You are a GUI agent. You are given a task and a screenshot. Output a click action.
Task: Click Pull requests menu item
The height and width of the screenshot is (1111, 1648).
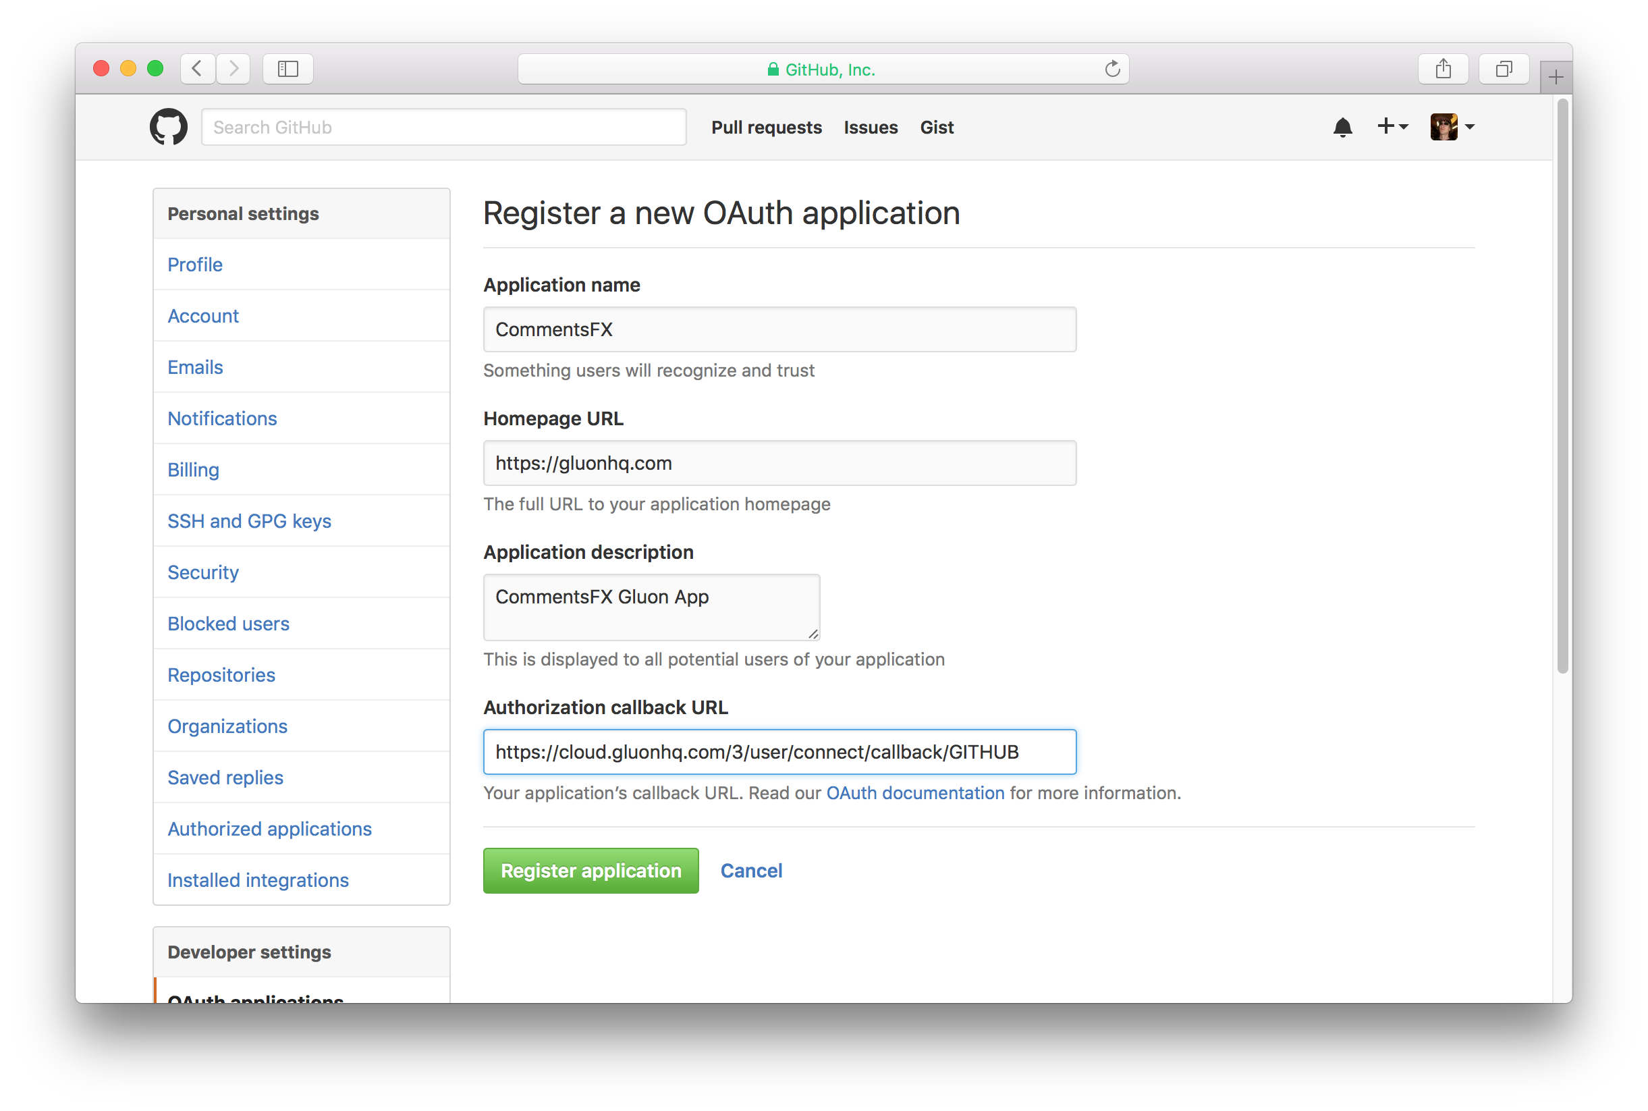[x=767, y=126]
